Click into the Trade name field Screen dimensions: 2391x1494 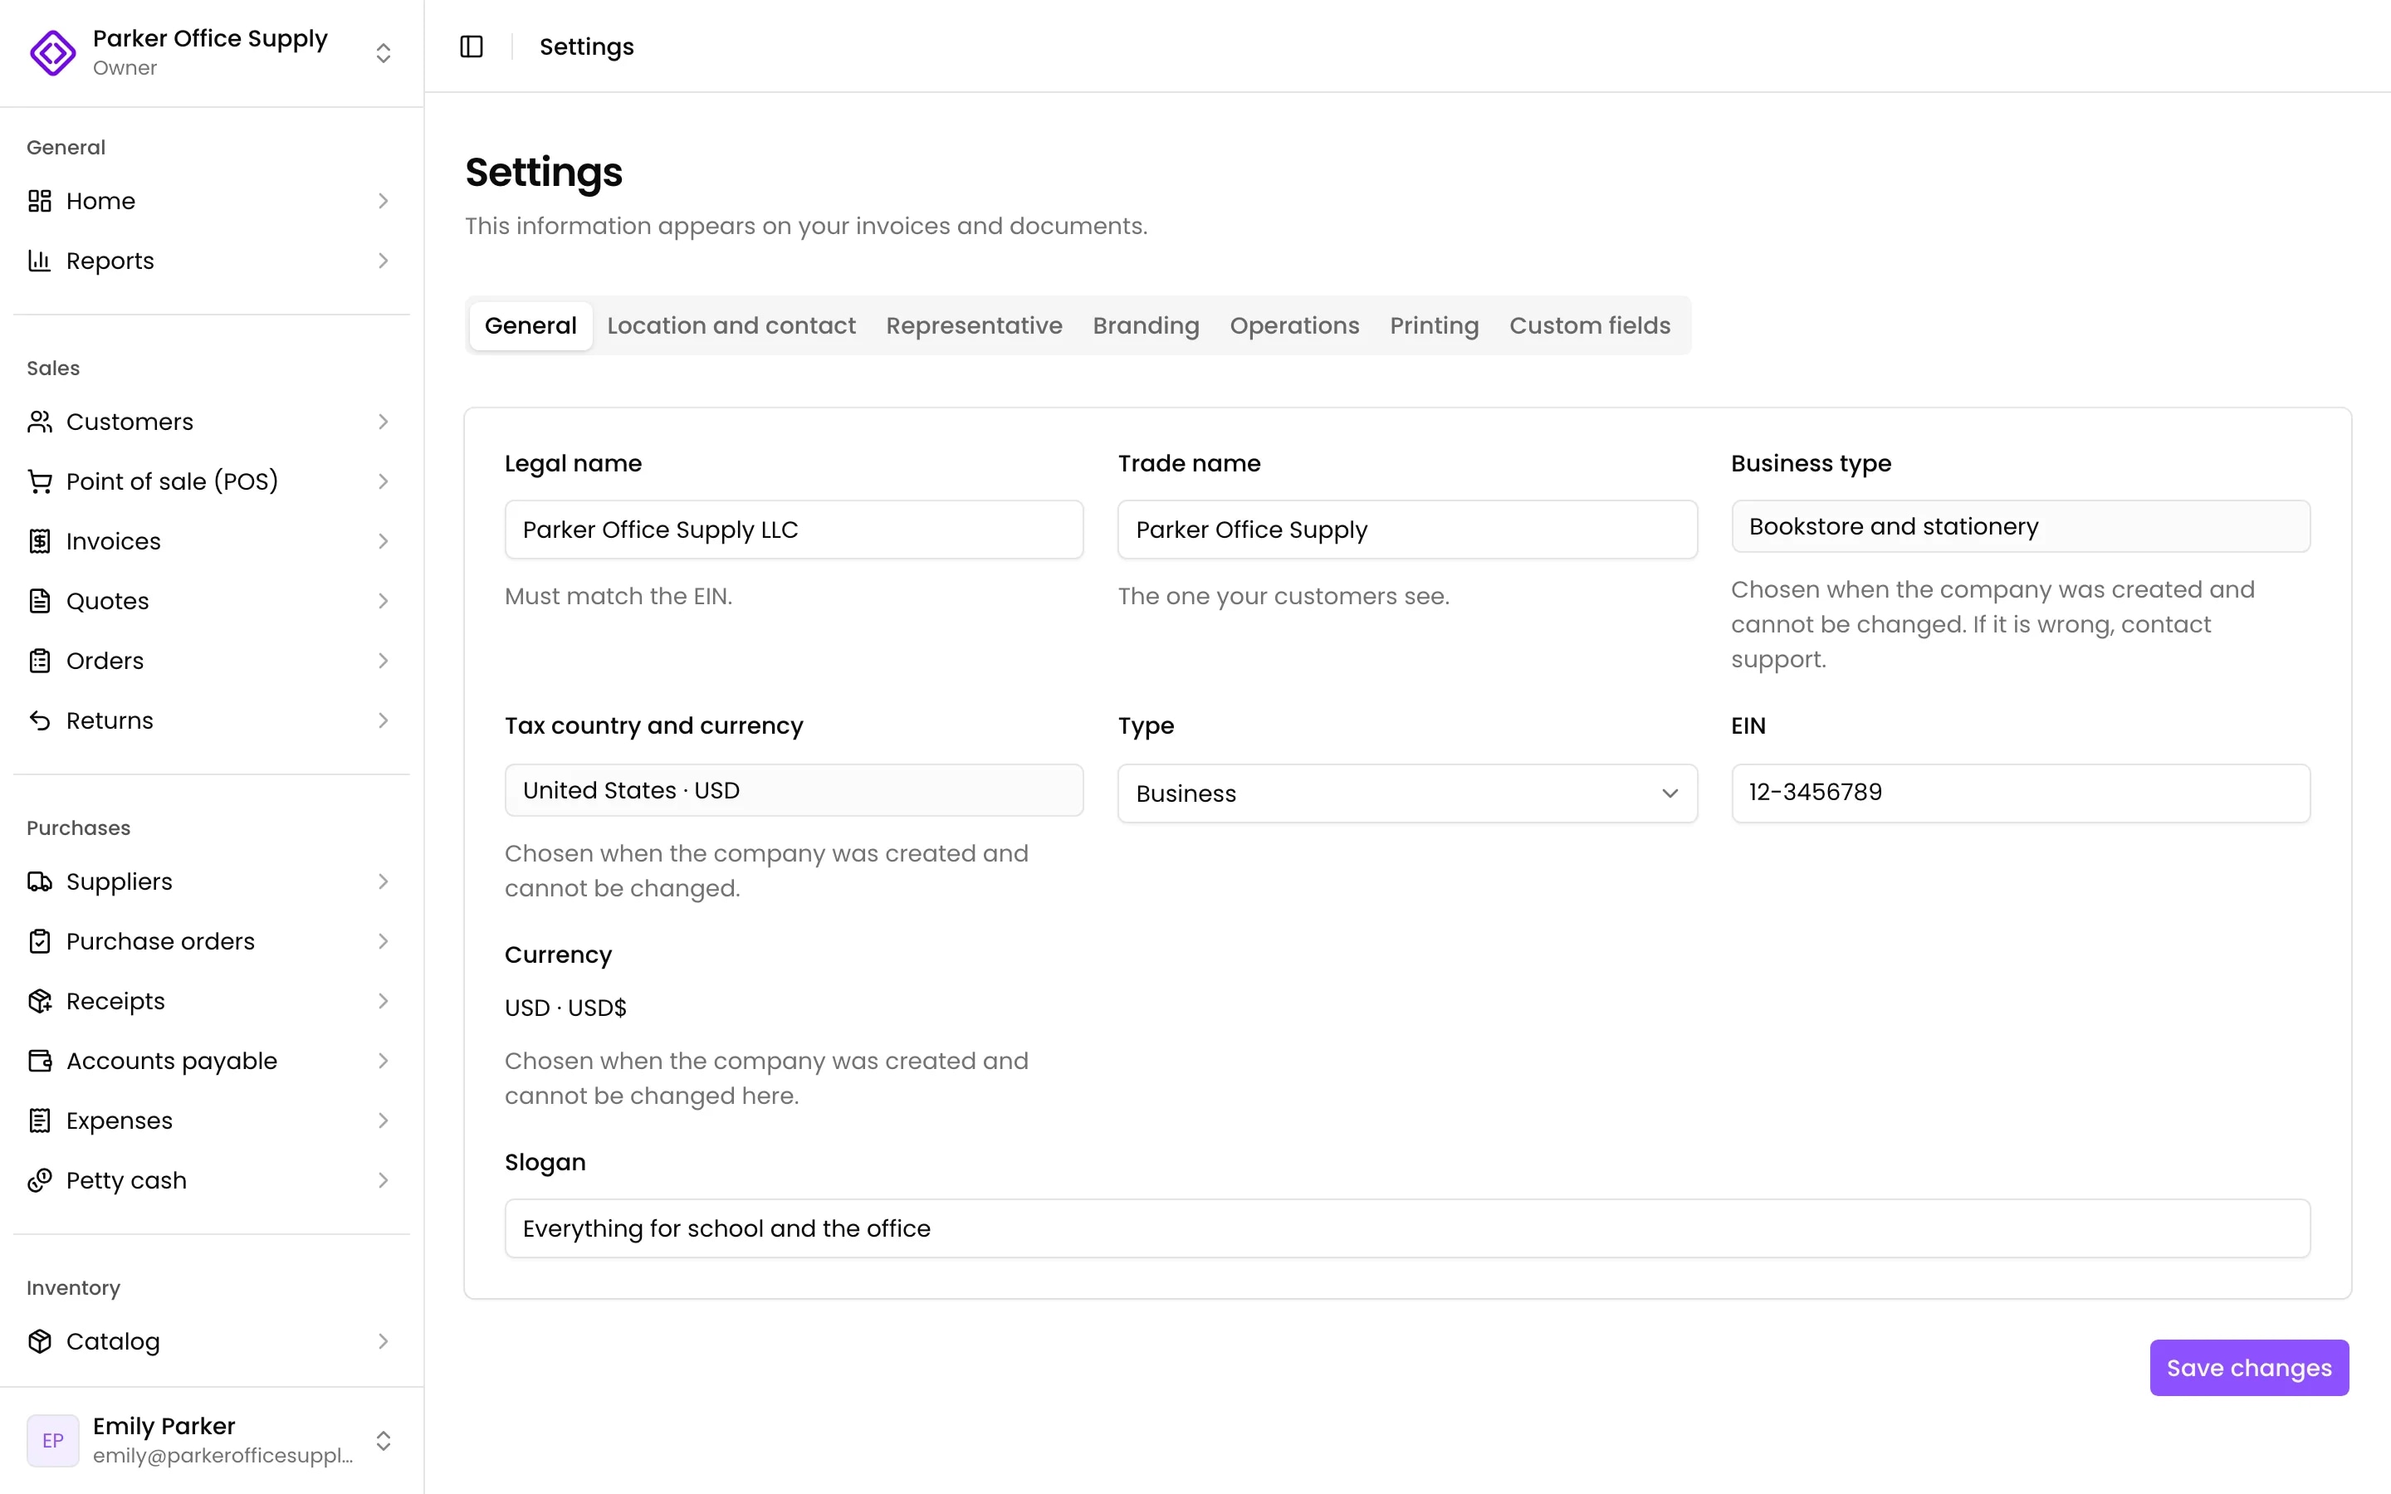pyautogui.click(x=1407, y=530)
